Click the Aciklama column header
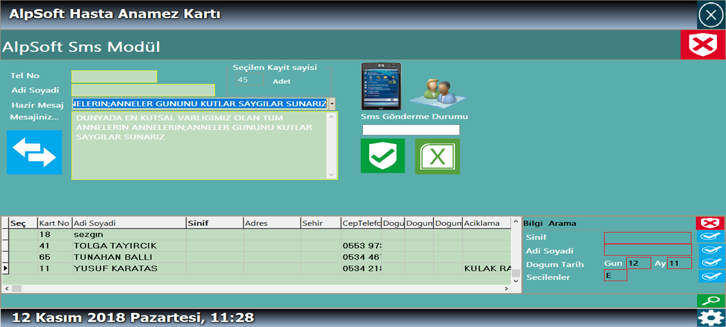Screen dimensions: 726x327 point(487,223)
